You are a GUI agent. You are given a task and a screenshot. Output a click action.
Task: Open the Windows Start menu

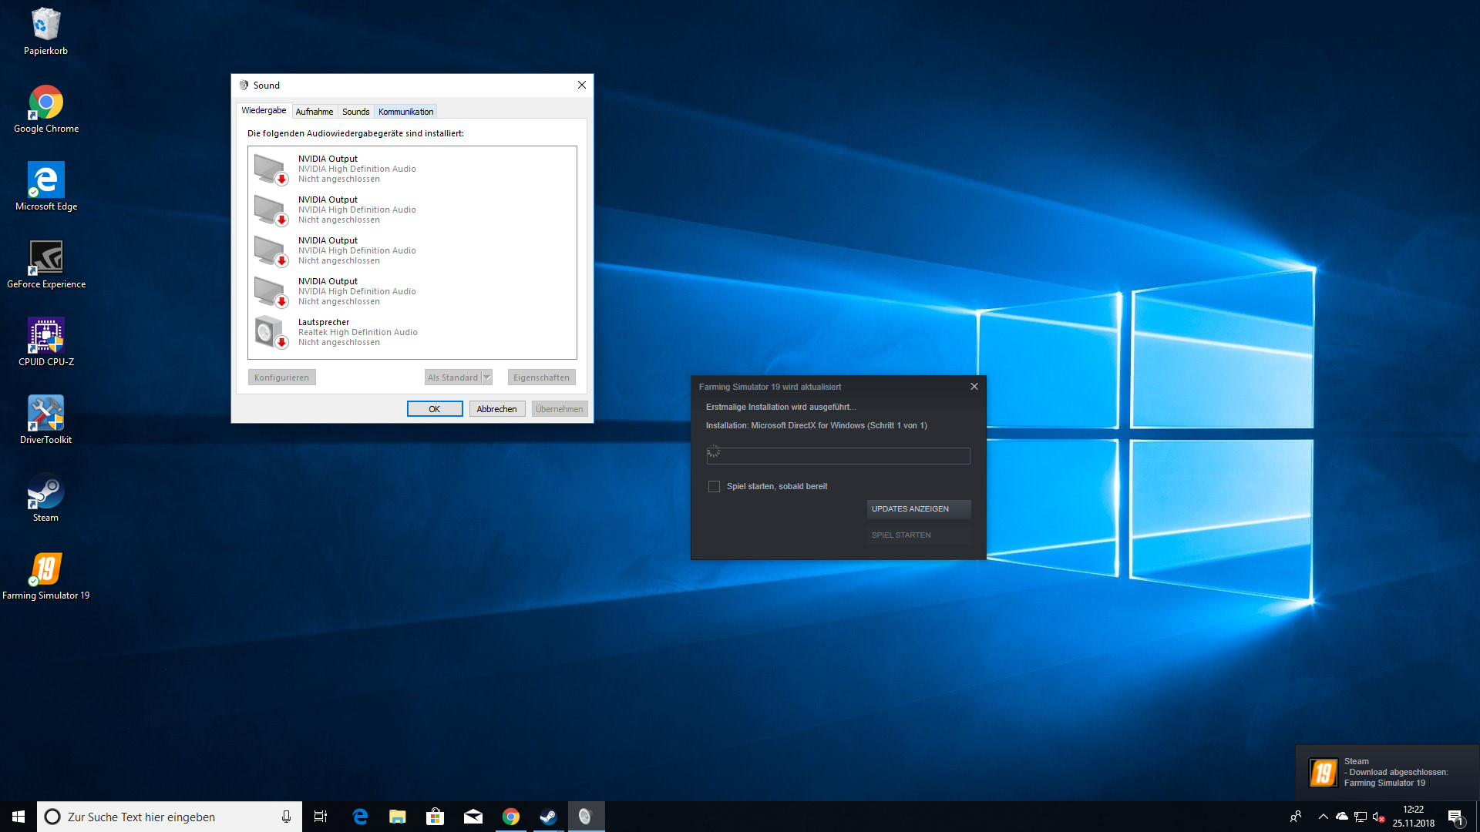(18, 817)
